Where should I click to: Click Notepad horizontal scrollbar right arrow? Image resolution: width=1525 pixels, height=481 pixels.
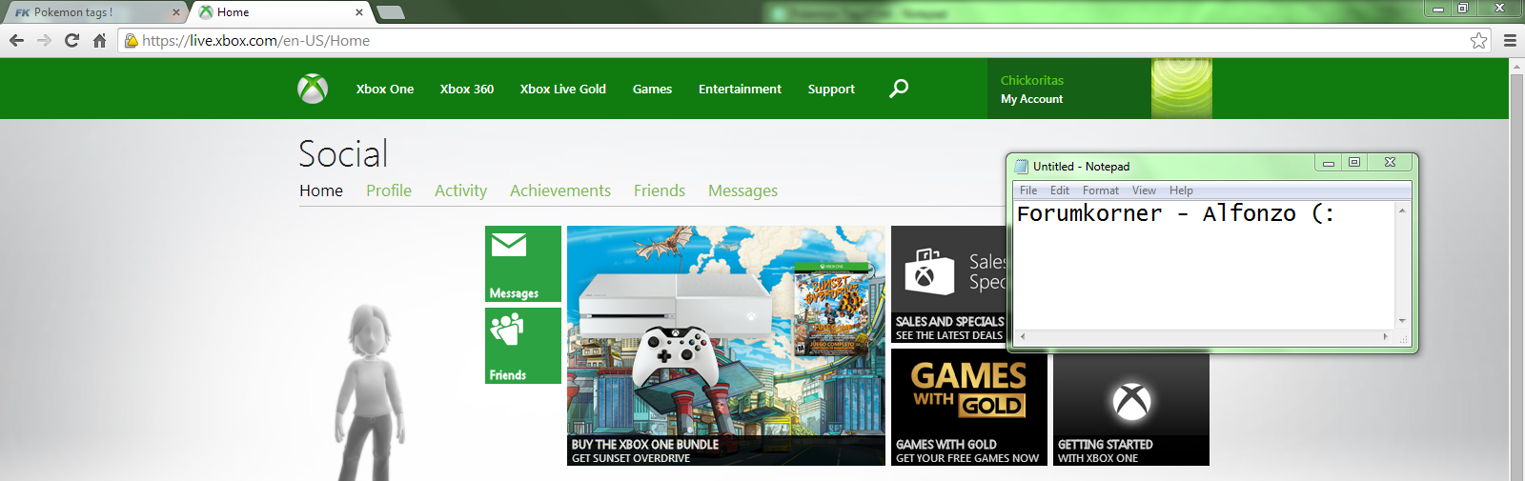(1386, 336)
